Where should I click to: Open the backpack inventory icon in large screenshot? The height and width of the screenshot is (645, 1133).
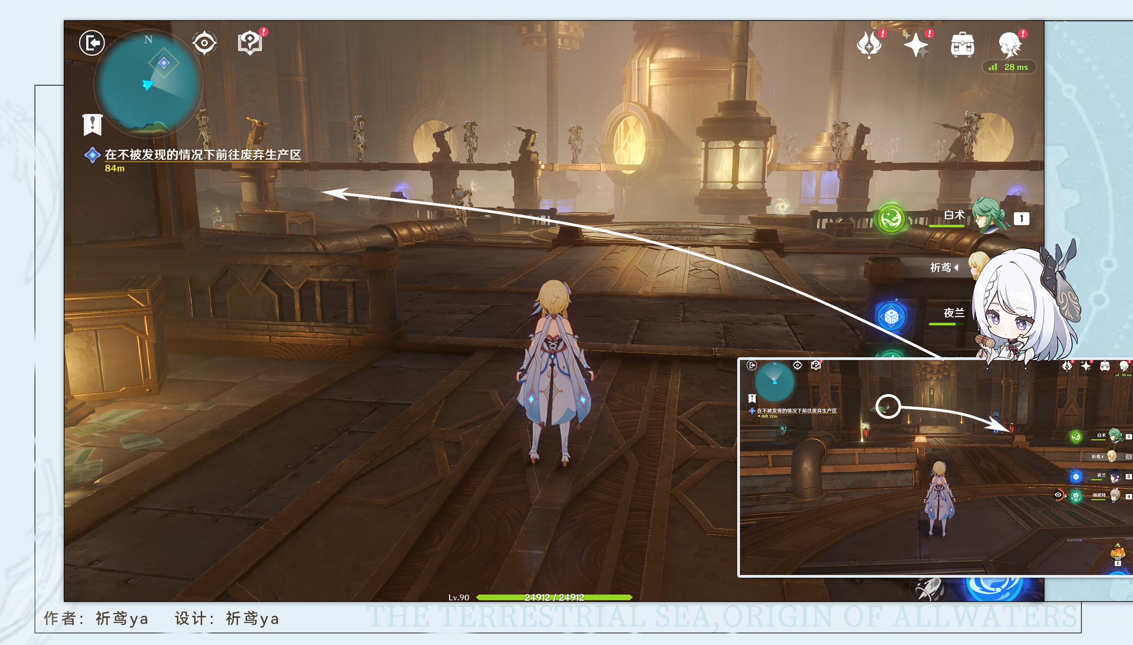962,45
